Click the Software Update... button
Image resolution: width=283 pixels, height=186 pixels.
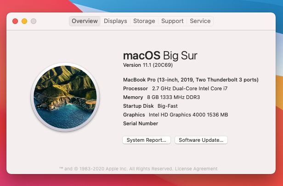[201, 140]
